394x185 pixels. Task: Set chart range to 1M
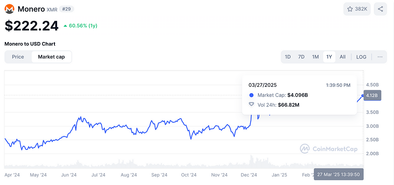(x=315, y=57)
